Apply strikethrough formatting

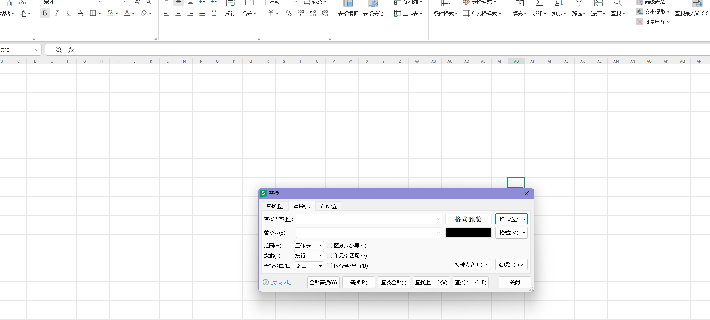[x=81, y=13]
